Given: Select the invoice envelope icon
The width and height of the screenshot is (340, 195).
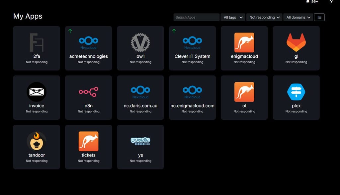Looking at the screenshot, I should 37,92.
